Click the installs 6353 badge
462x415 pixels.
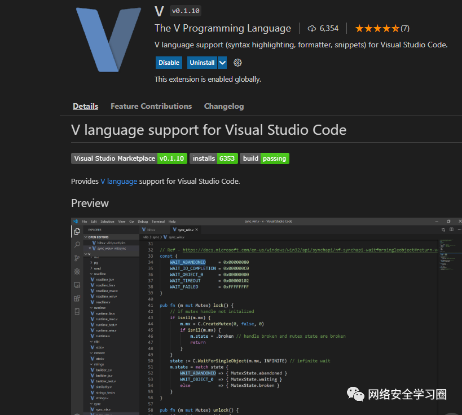pos(214,158)
